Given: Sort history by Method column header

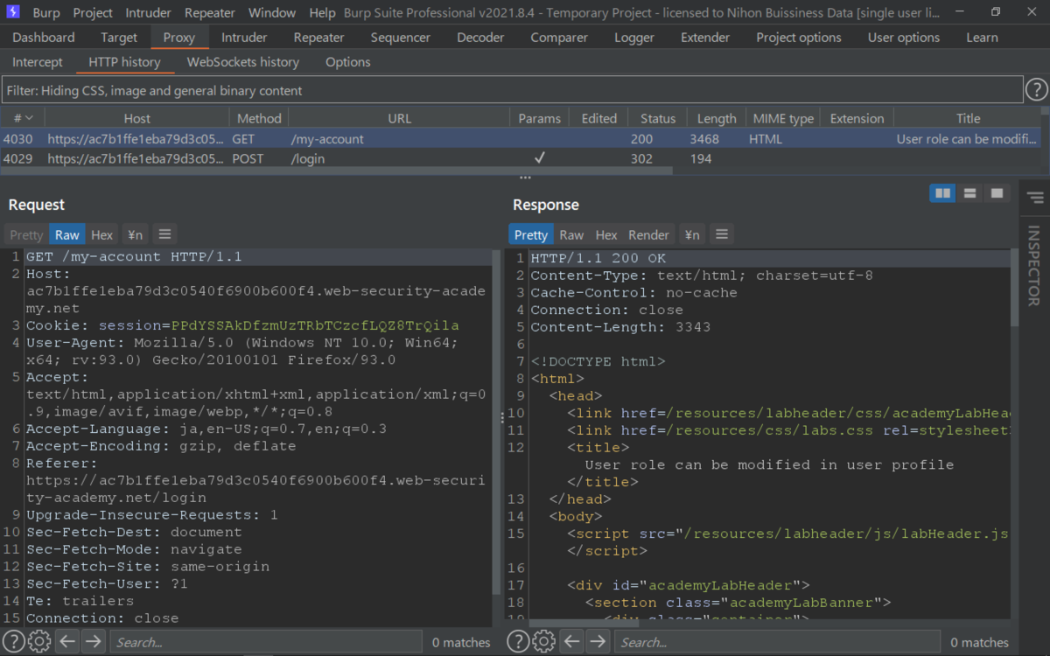Looking at the screenshot, I should [259, 118].
